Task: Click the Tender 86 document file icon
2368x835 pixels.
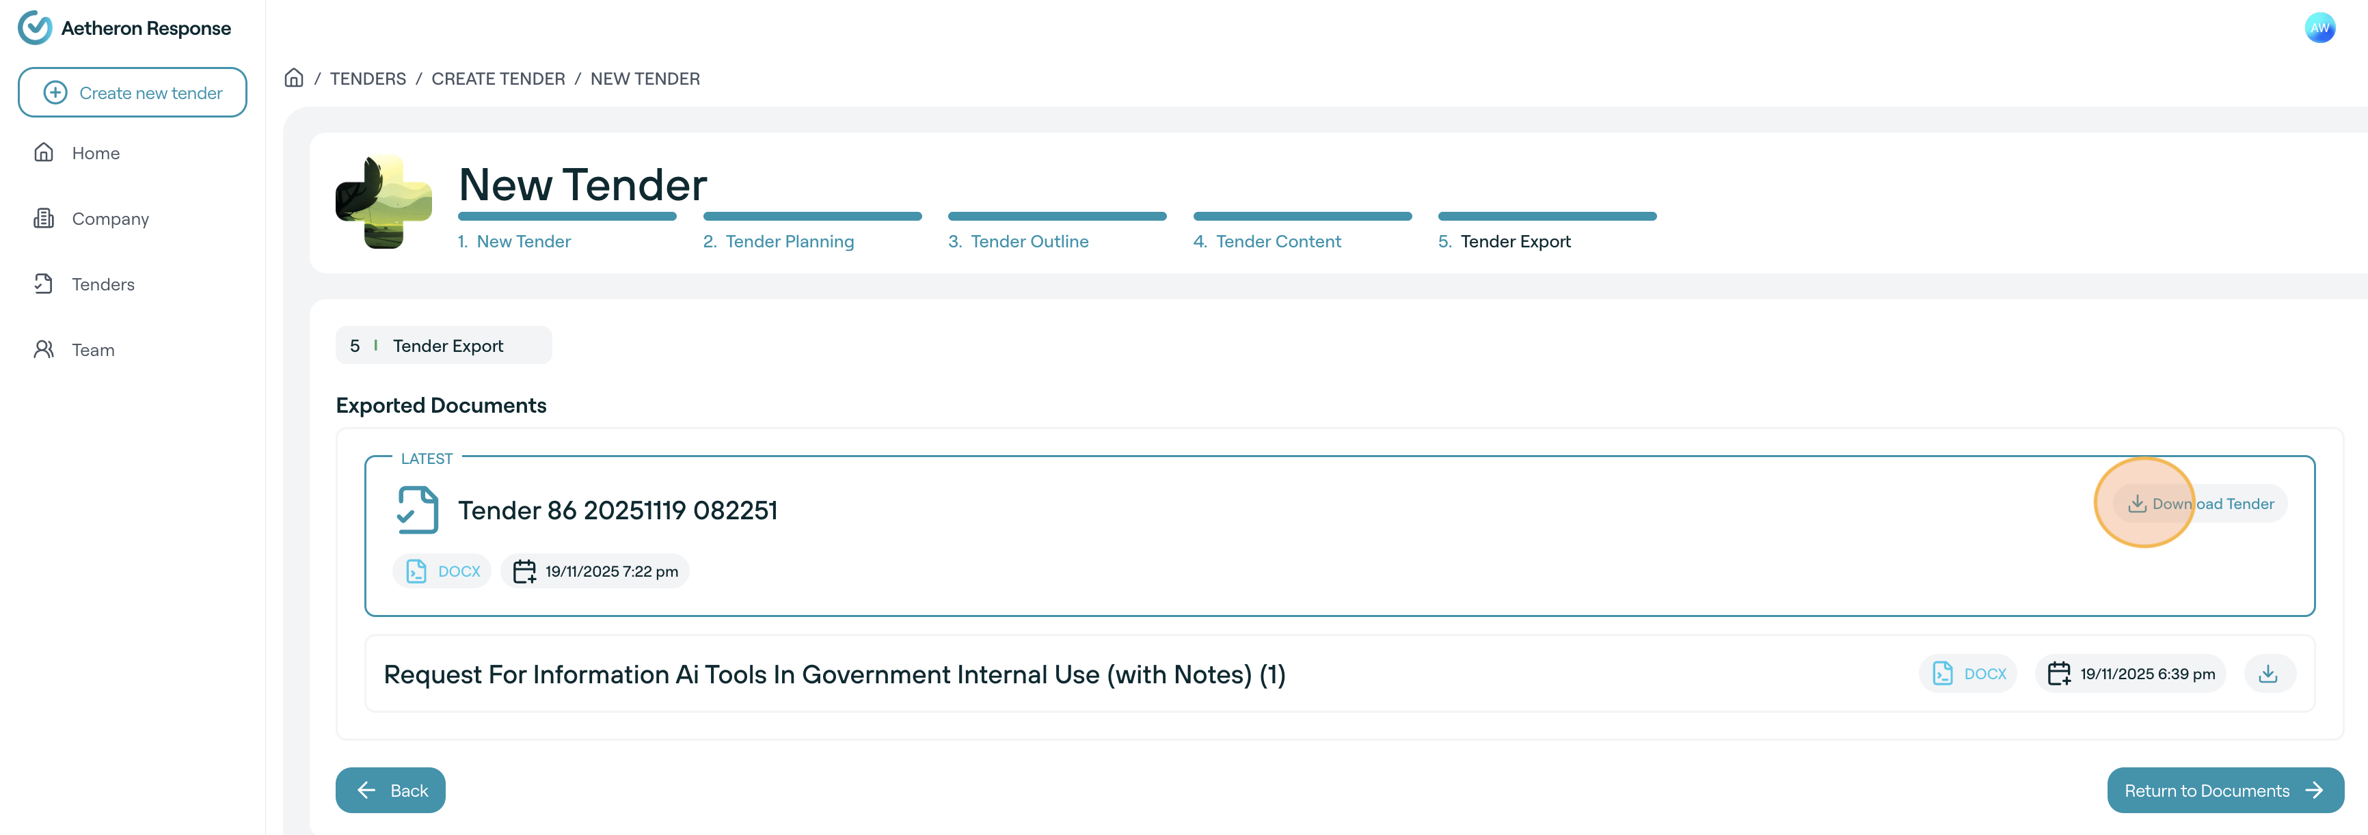Action: [x=418, y=510]
